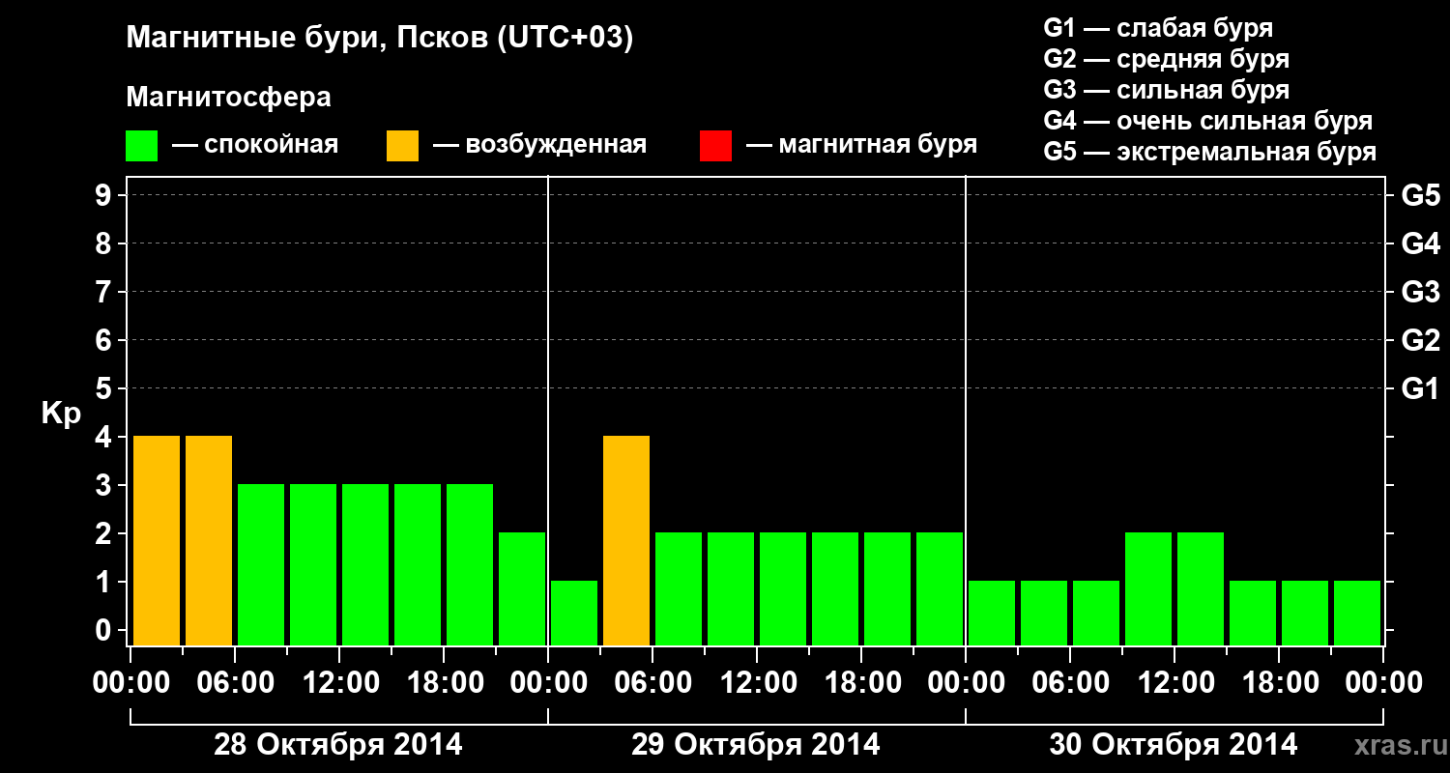Click the 28 October green bar starting at 18:00
The width and height of the screenshot is (1450, 773).
tap(470, 564)
